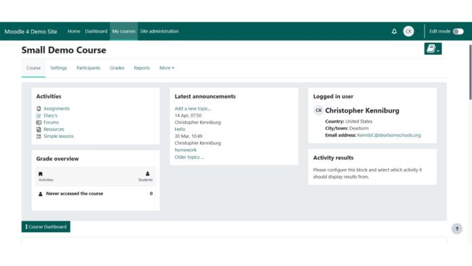Select the Settings tab

(x=58, y=68)
